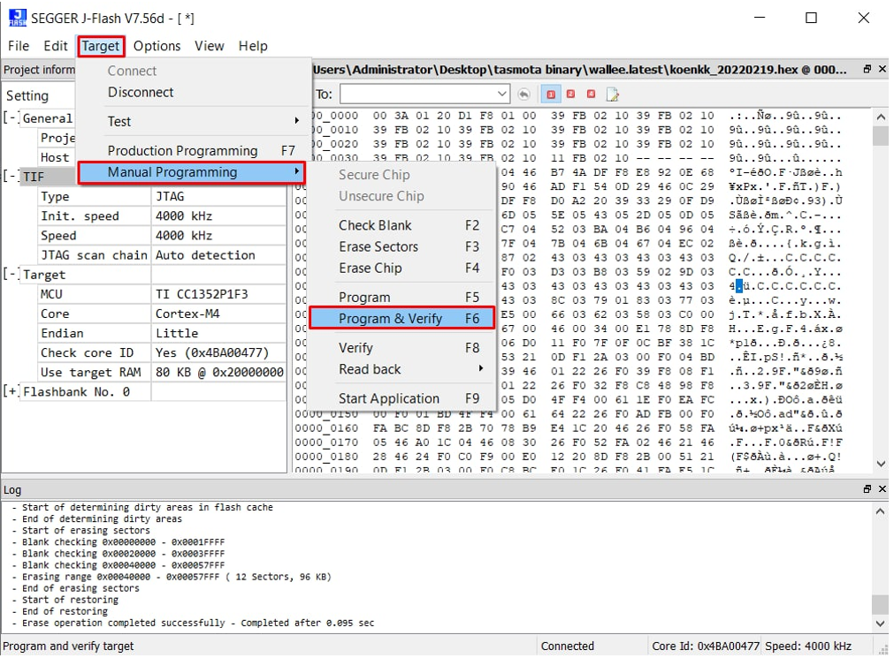Viewport: 894px width, 658px height.
Task: Click the hex view scroll down arrow
Action: click(x=881, y=463)
